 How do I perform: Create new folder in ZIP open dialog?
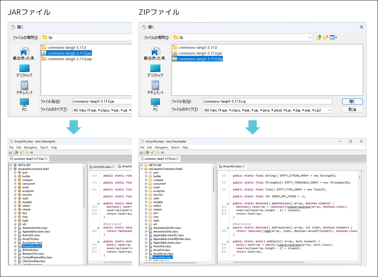(x=326, y=38)
